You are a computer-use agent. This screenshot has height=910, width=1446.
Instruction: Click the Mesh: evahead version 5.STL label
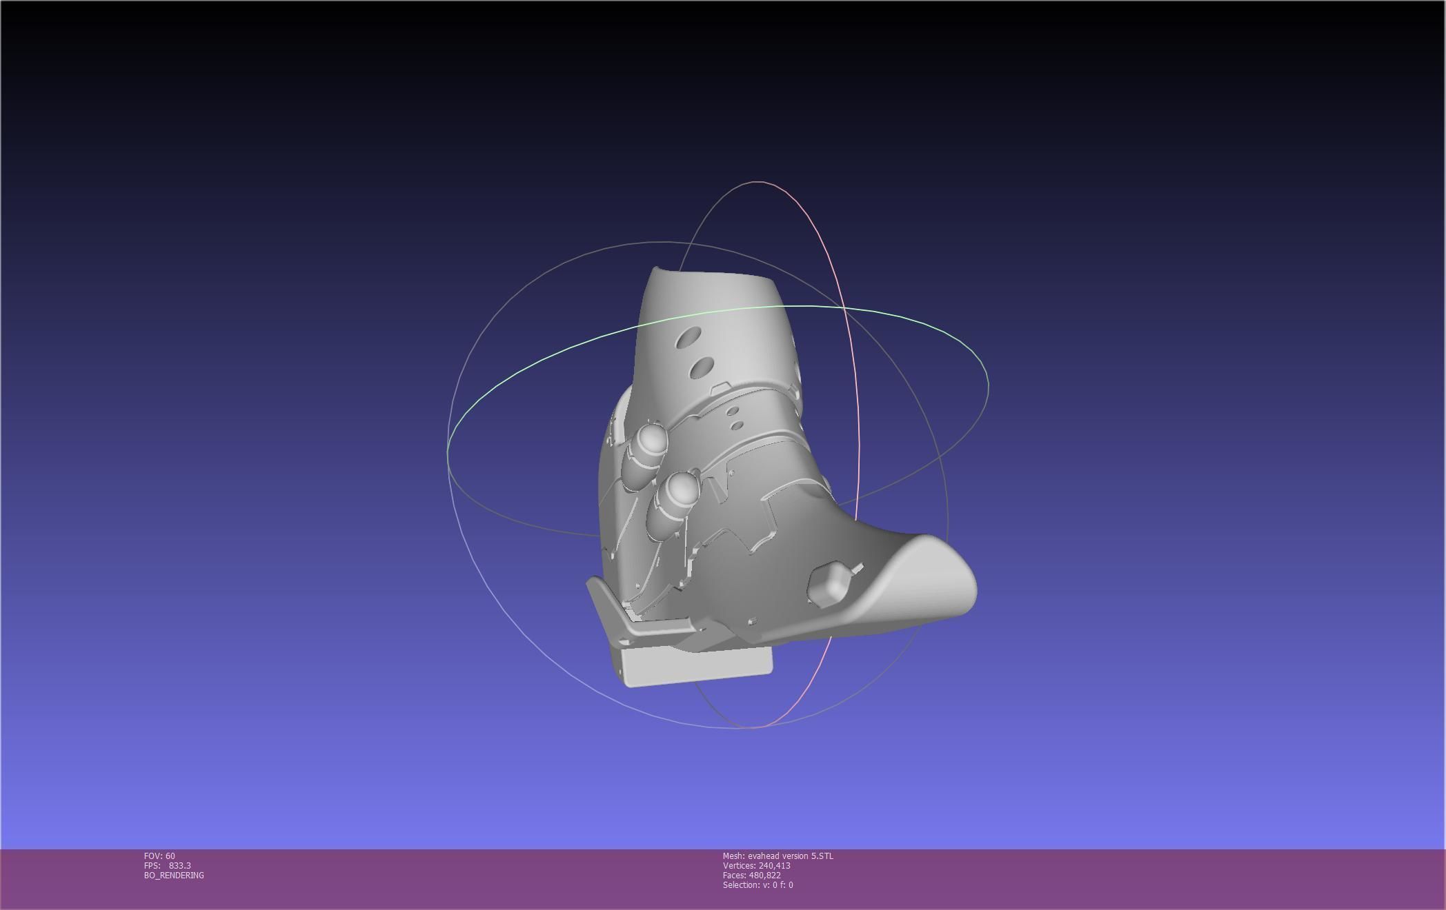click(778, 856)
